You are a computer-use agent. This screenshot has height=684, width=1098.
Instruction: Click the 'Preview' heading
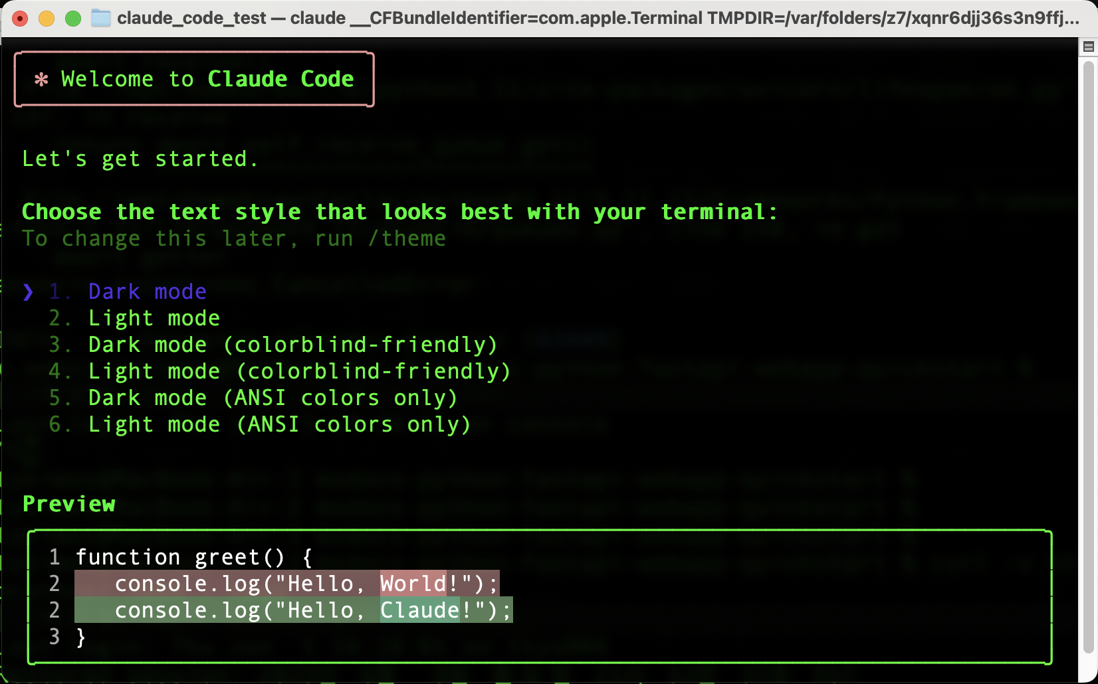(69, 504)
